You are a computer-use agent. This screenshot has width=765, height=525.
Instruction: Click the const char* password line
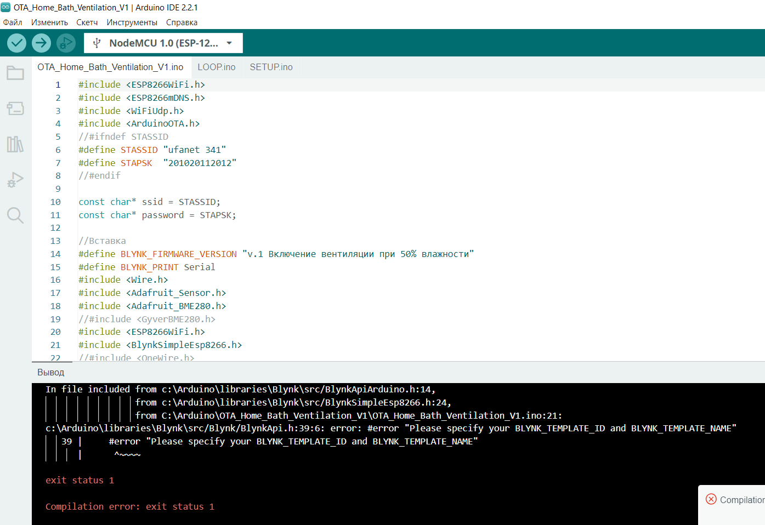(x=157, y=215)
